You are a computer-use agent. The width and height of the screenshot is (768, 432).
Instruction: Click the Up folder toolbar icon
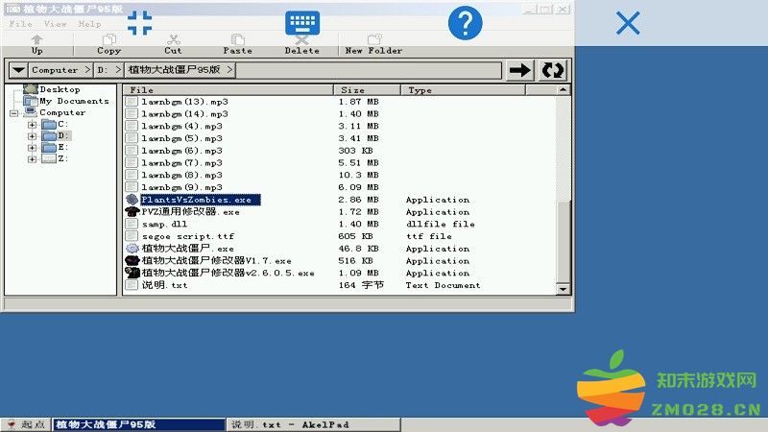(37, 42)
